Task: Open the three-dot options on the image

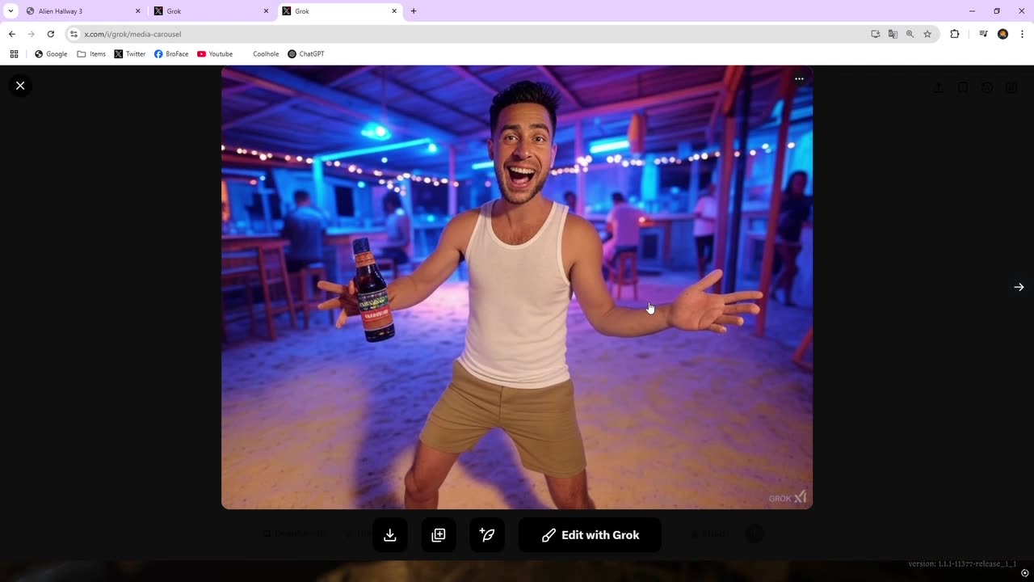Action: point(799,79)
